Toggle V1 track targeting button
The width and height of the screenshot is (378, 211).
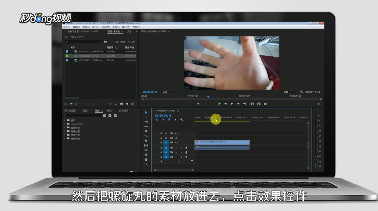[x=166, y=142]
